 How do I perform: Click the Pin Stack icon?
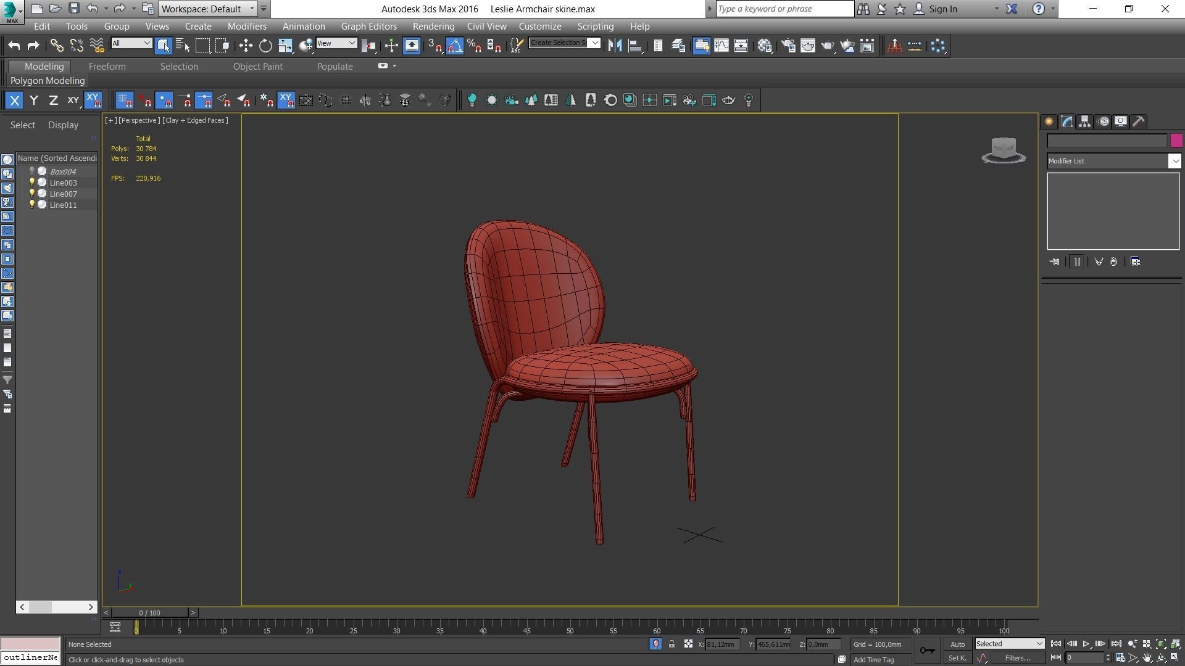pyautogui.click(x=1054, y=261)
